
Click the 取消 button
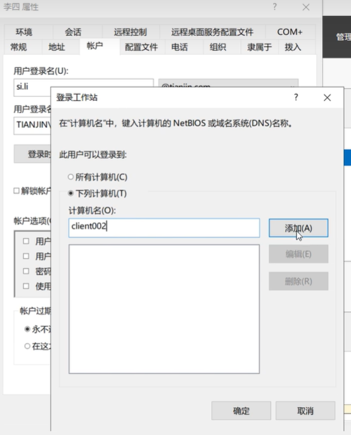point(305,410)
